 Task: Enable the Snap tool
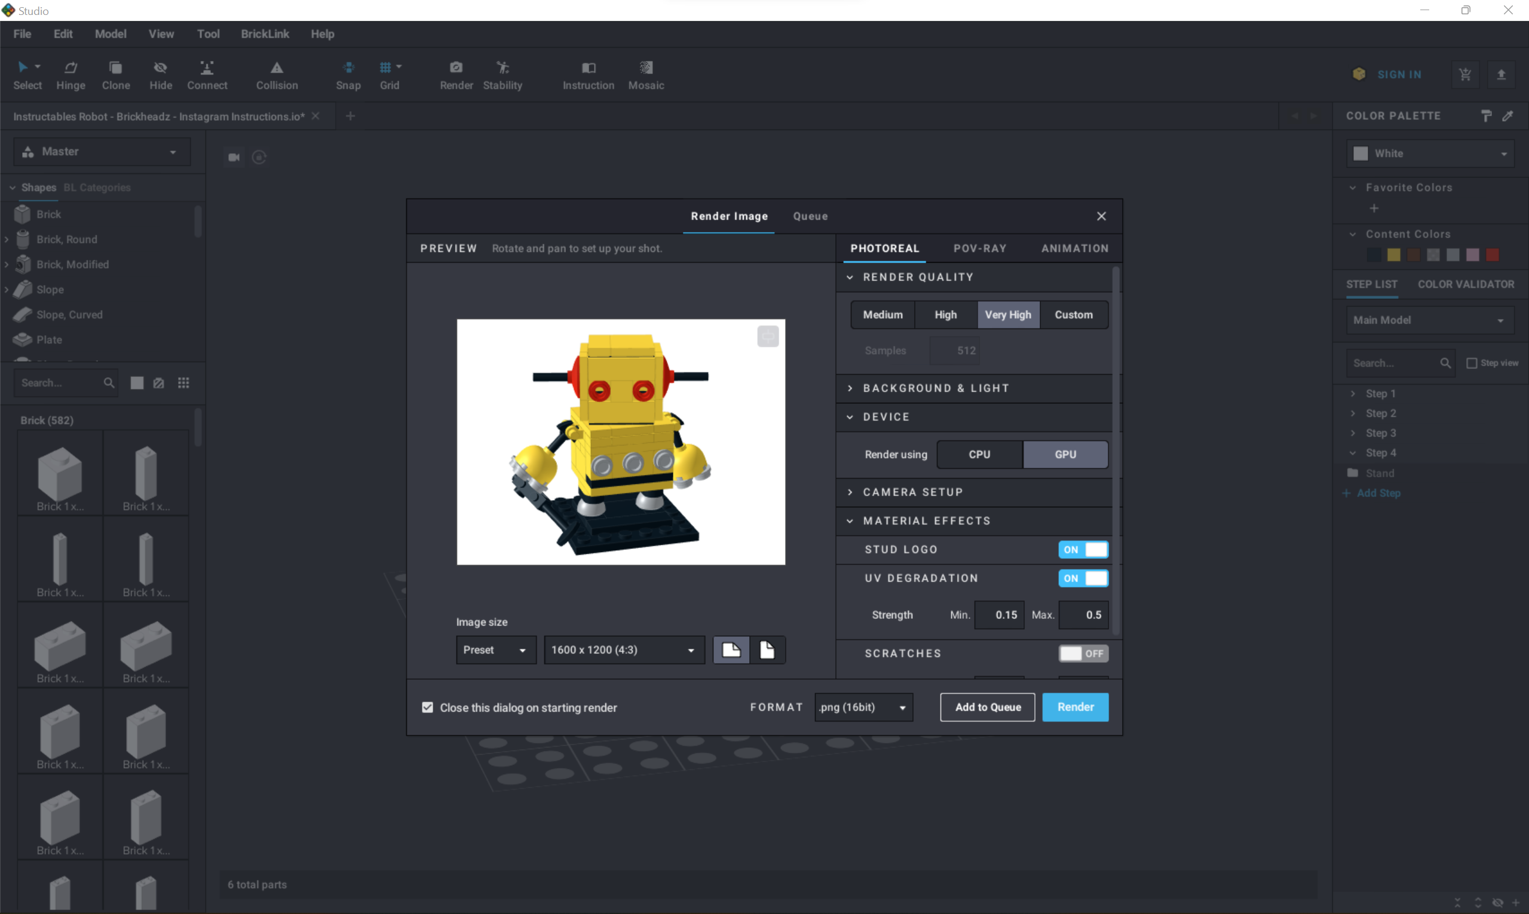click(x=348, y=74)
